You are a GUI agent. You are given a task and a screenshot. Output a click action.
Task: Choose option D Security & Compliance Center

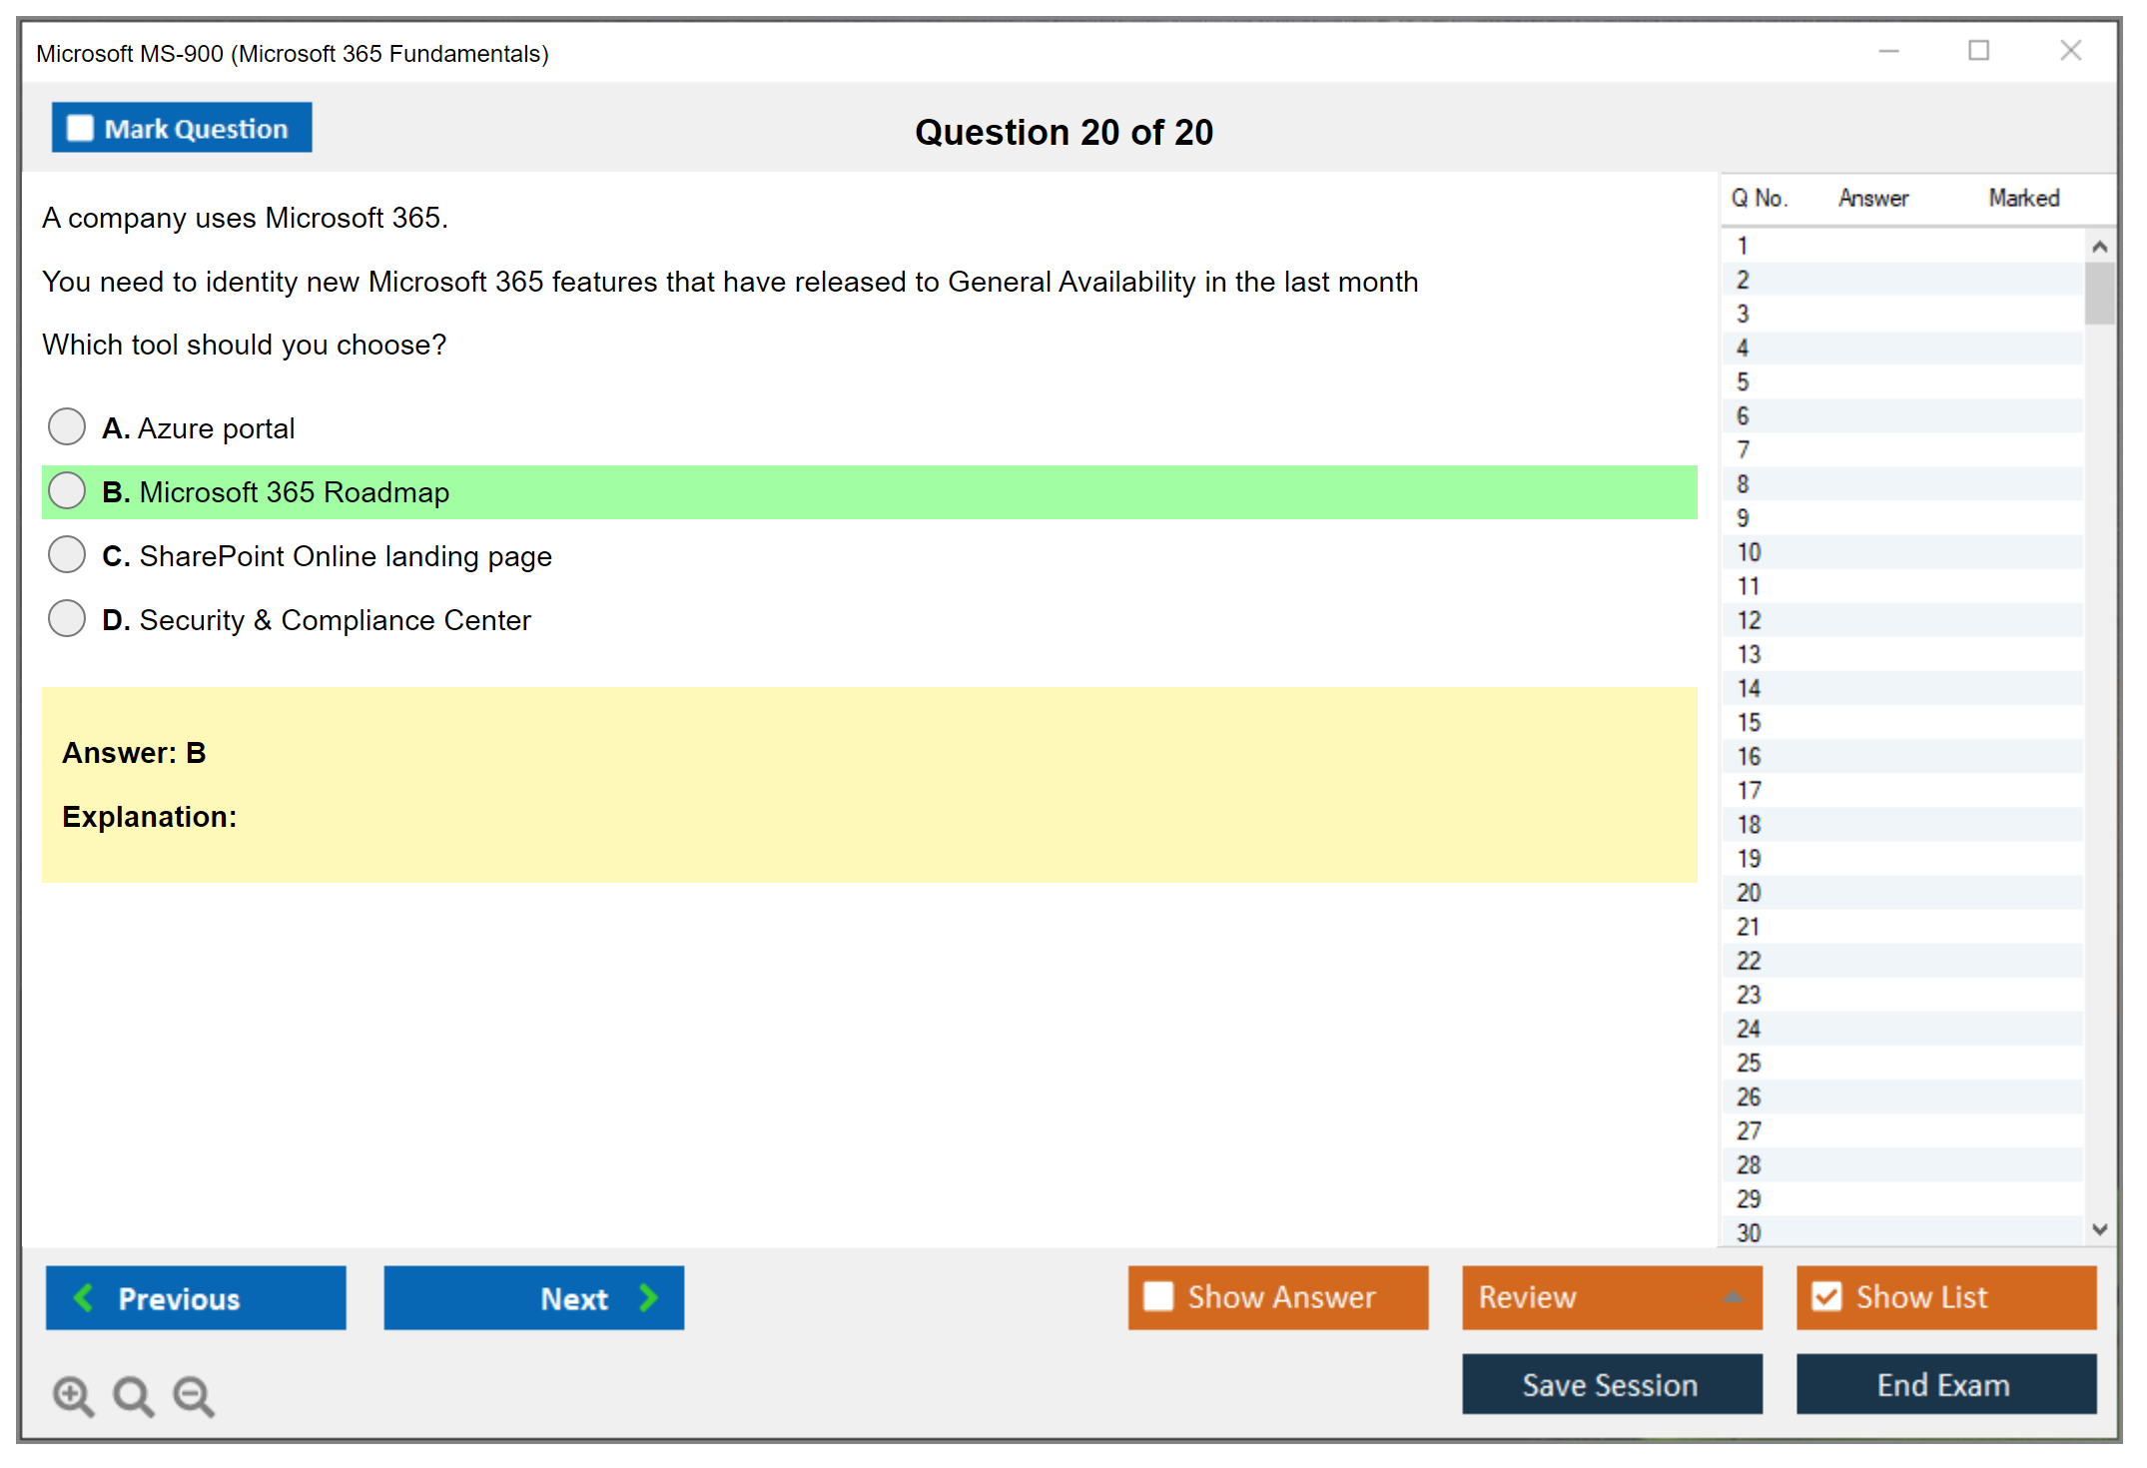67,619
